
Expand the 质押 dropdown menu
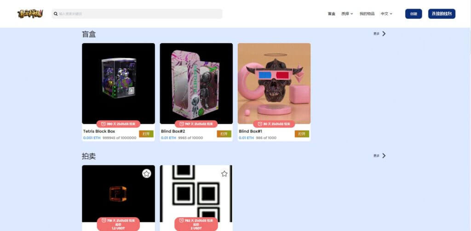pos(347,14)
